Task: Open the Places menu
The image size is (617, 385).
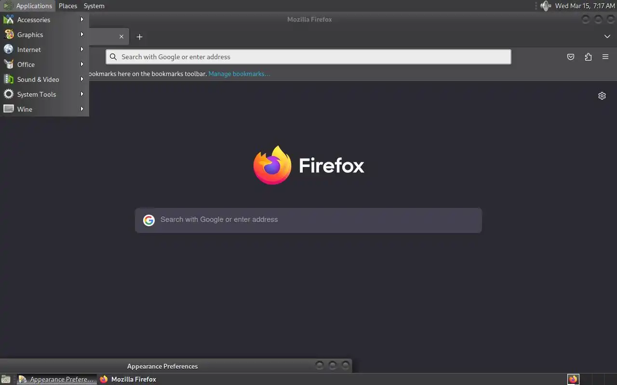Action: tap(68, 6)
